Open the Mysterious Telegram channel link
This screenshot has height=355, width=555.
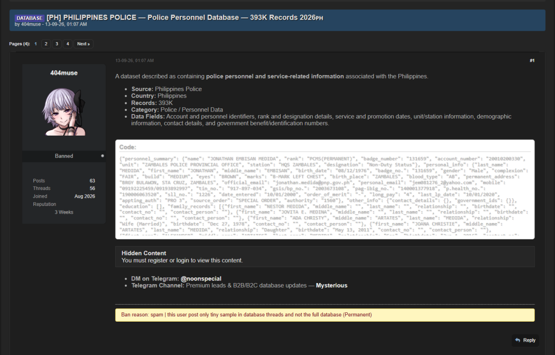(x=331, y=285)
